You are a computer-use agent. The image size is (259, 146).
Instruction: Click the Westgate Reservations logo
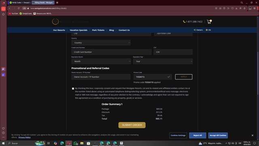[70, 21]
